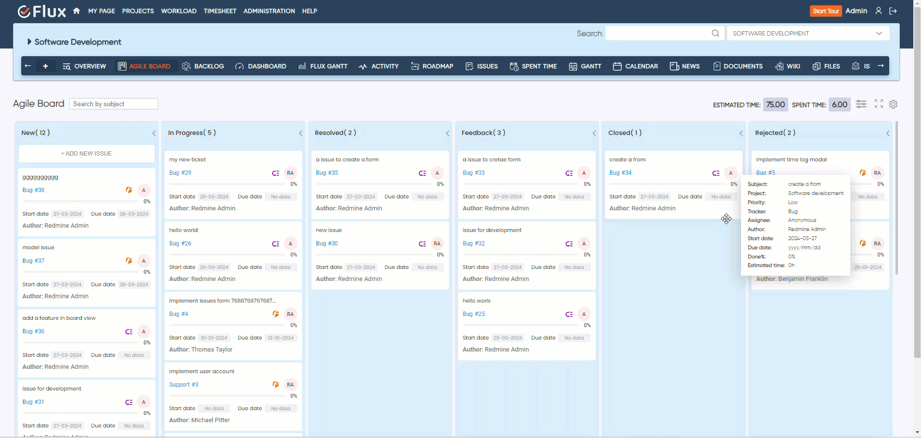Open the ADMINISTRATION menu

click(x=269, y=11)
